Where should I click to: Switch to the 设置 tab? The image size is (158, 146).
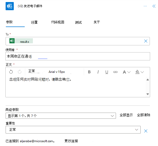click(34, 22)
